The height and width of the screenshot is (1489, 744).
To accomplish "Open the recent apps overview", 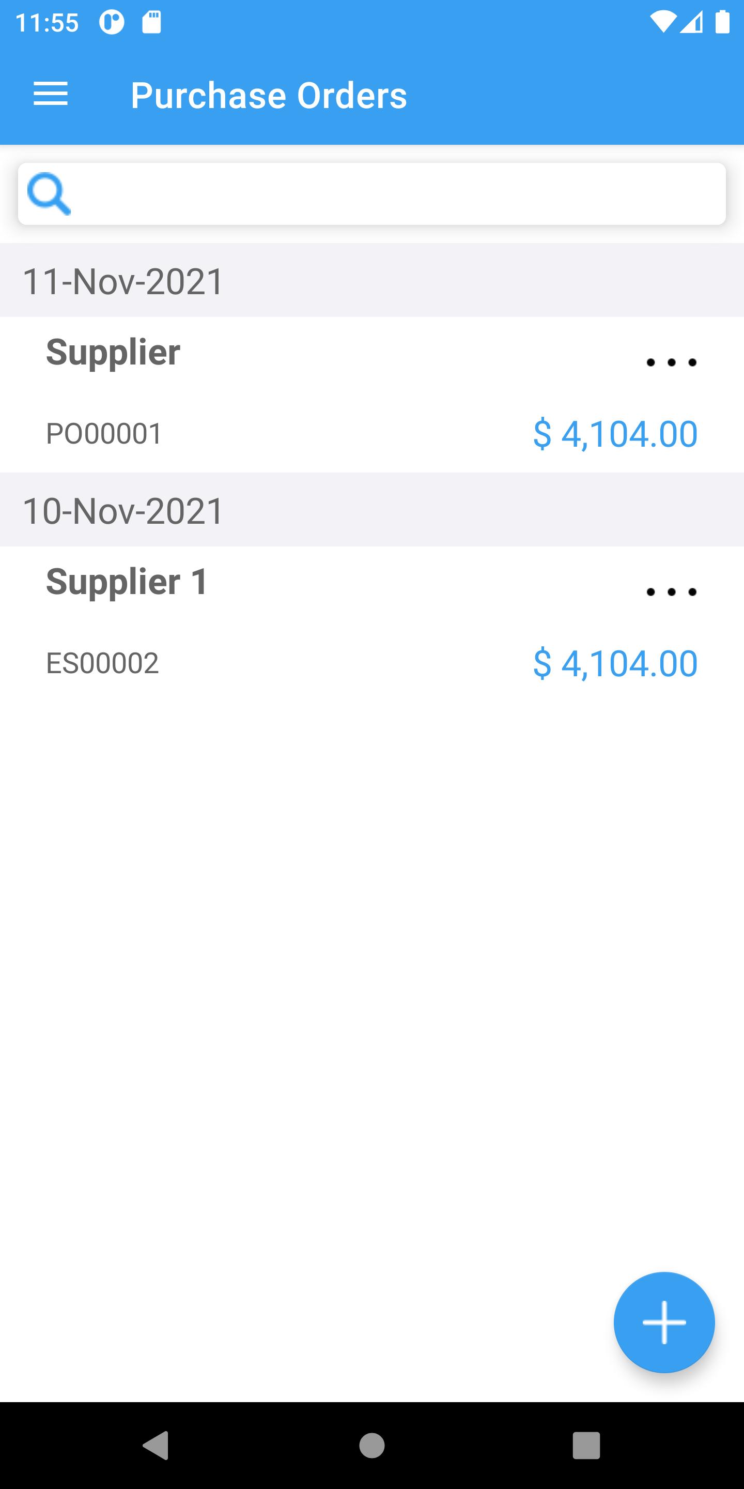I will (586, 1445).
